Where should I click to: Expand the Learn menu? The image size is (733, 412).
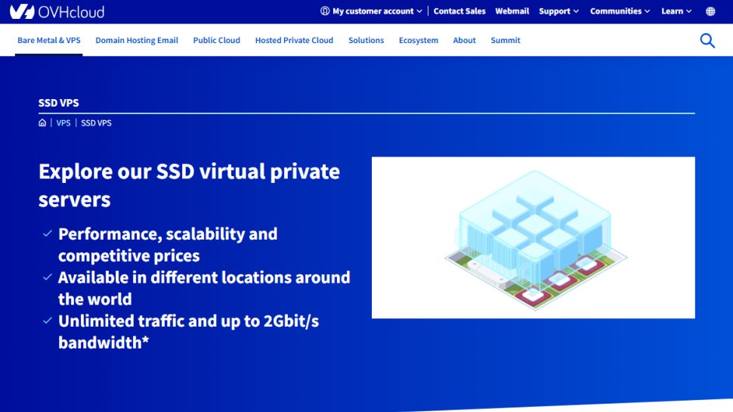676,11
